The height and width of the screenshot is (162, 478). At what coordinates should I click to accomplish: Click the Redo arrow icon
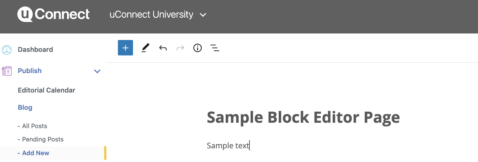point(180,48)
